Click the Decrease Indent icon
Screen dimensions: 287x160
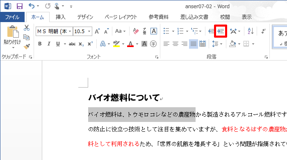[211, 31]
